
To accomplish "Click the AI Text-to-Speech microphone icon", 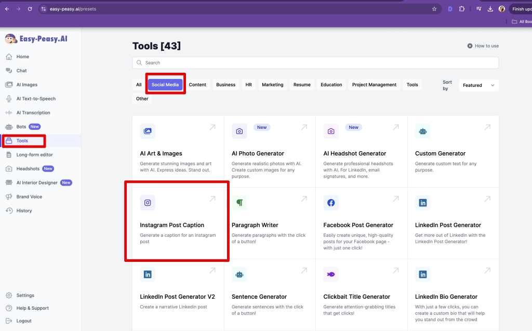I will pyautogui.click(x=9, y=99).
